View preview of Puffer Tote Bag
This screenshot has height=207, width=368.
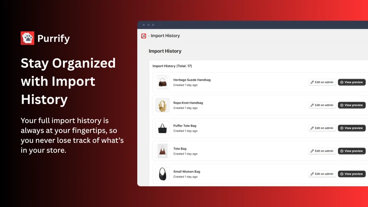[x=351, y=128]
